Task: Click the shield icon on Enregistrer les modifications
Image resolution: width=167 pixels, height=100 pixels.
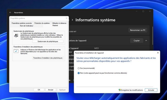Action: [120, 90]
